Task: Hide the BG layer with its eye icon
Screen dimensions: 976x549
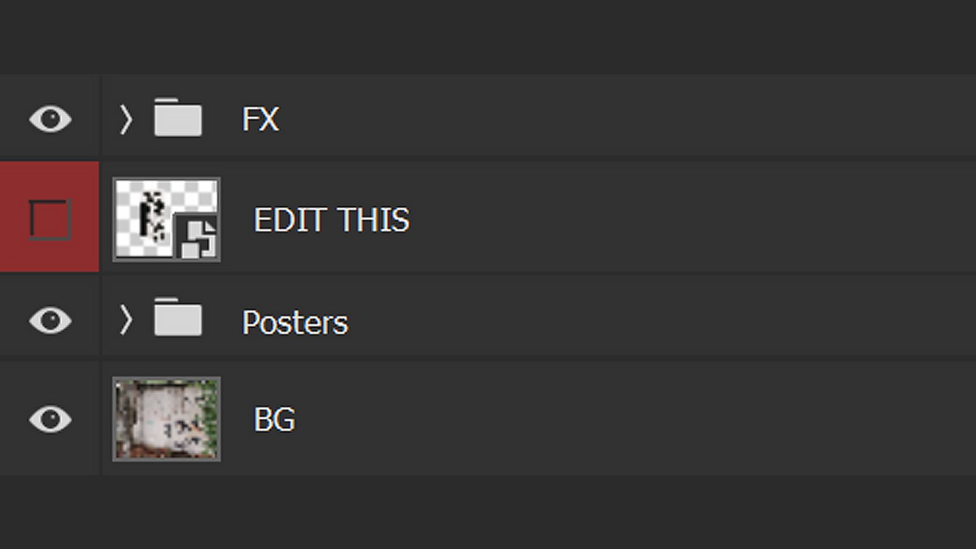Action: [50, 419]
